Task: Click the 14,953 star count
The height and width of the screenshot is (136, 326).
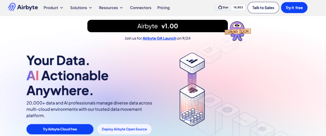Action: [238, 8]
